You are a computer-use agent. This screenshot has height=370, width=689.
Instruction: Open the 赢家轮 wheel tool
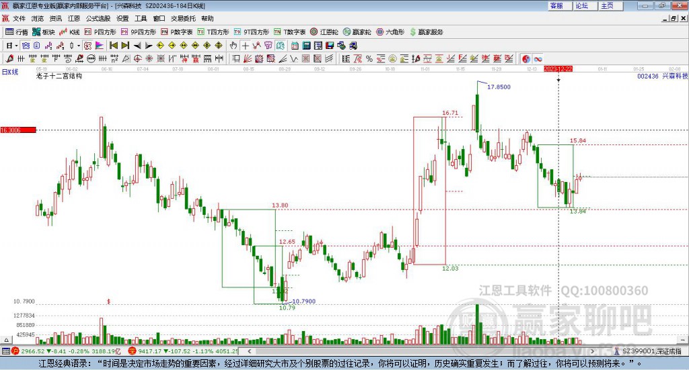357,32
